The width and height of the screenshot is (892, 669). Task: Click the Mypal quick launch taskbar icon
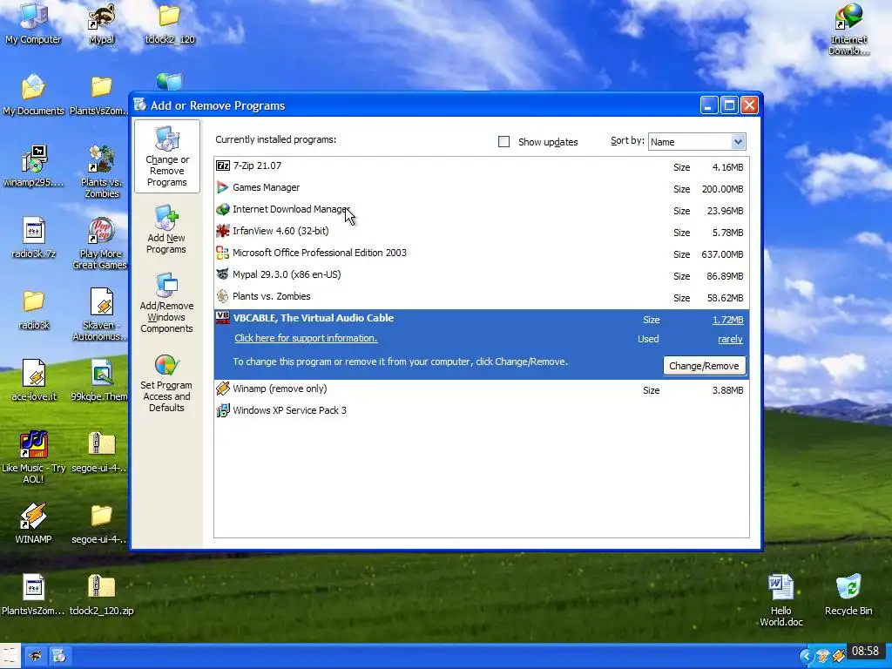tap(36, 656)
